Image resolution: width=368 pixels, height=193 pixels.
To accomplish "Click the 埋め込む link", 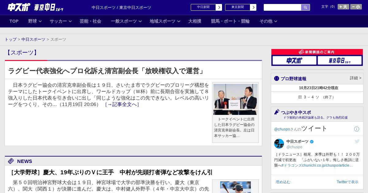I will point(283,182).
